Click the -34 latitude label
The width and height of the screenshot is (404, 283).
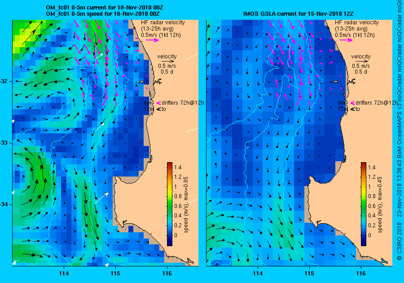pyautogui.click(x=4, y=204)
